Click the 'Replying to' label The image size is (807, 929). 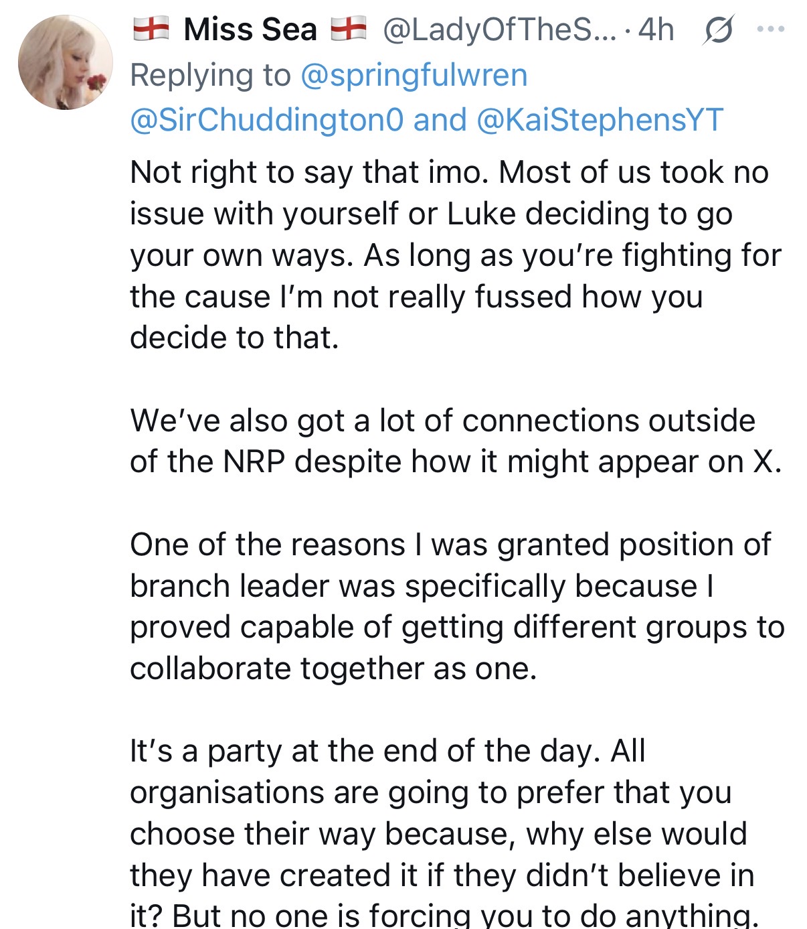click(211, 75)
